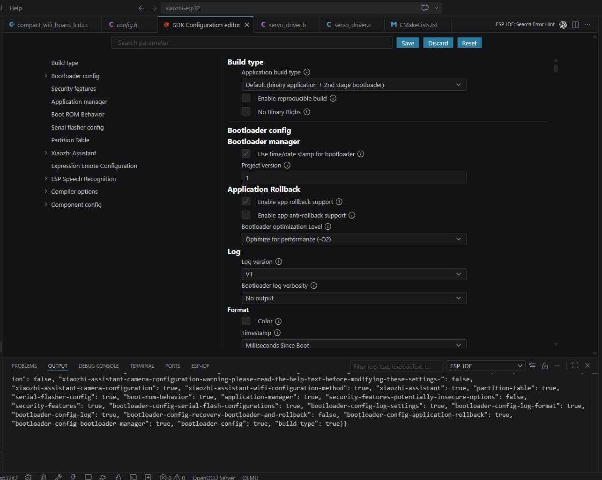Toggle Enable reproducible build checkbox
Image resolution: width=602 pixels, height=480 pixels.
(246, 98)
